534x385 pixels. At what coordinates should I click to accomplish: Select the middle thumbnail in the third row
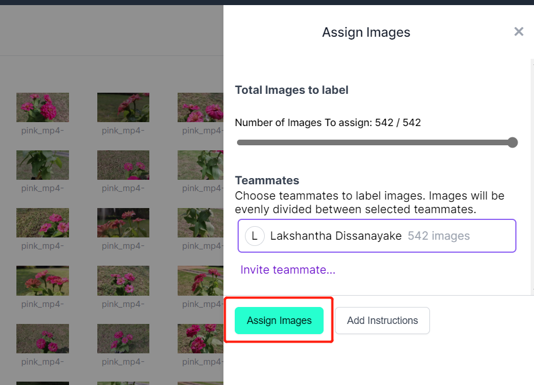[123, 223]
